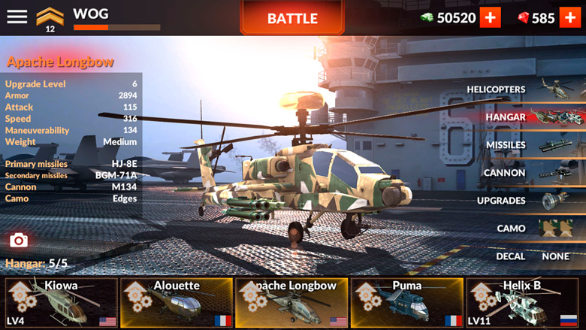Click the green cash stack icon
586x330 pixels.
[427, 17]
